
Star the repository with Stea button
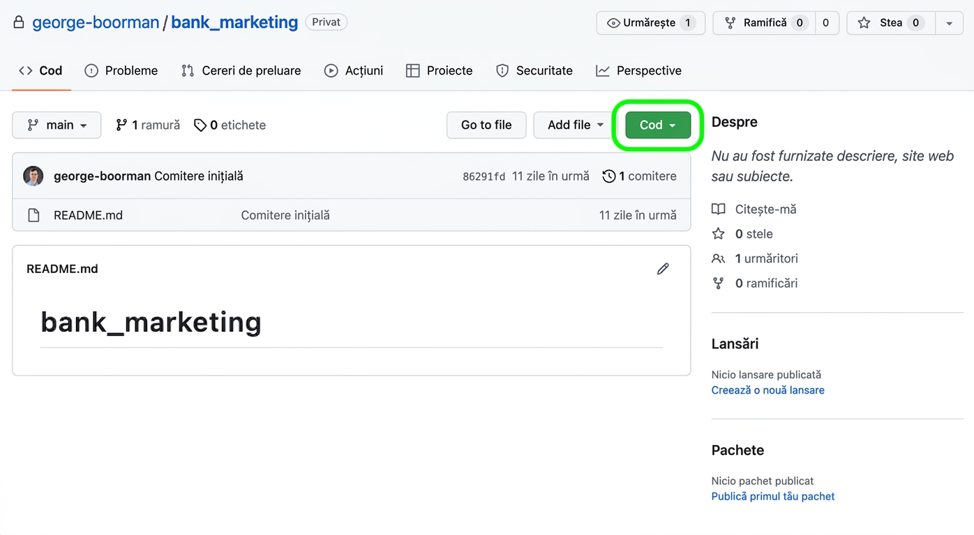[890, 23]
